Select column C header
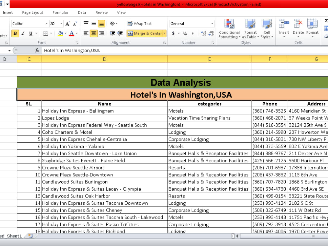This screenshot has width=328, height=246. (29, 59)
